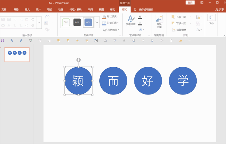226x144 pixels.
Task: Open the Insert (插入) ribbon tab
Action: click(27, 10)
